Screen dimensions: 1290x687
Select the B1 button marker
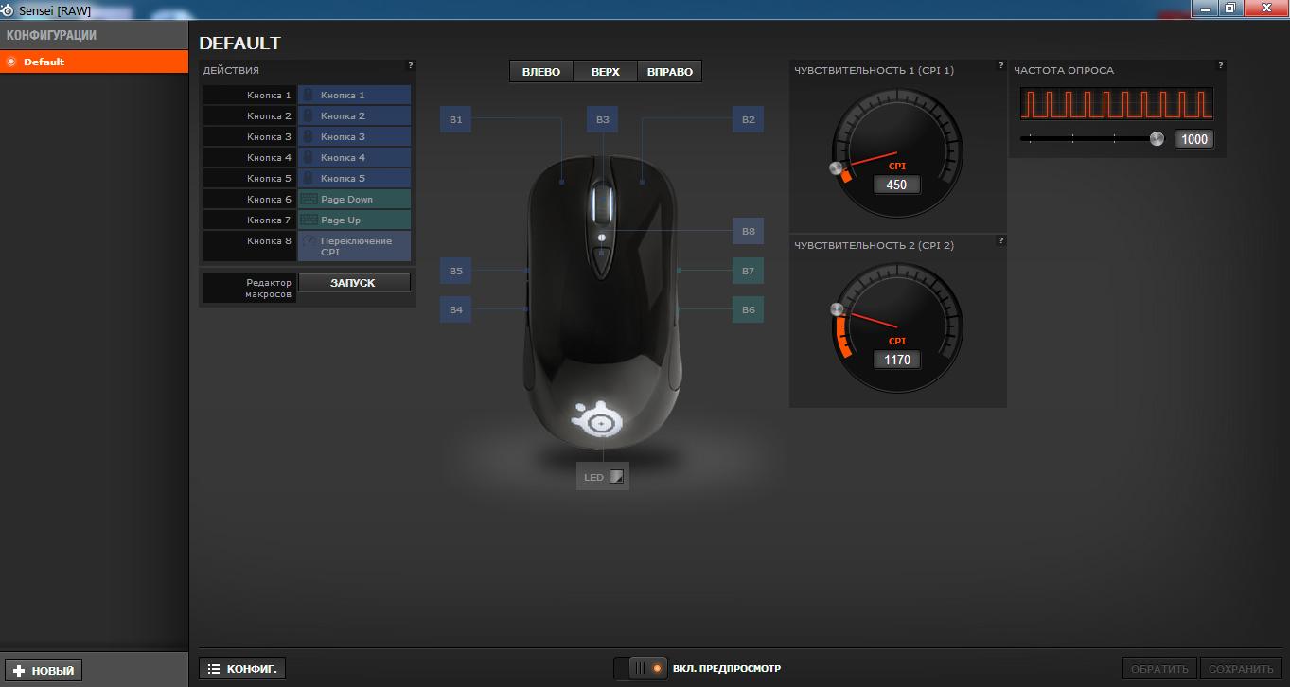tap(456, 119)
